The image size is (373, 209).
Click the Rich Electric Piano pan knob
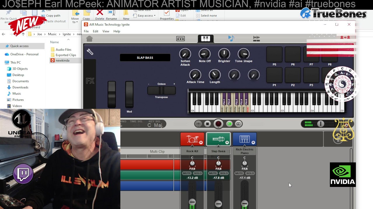click(244, 163)
